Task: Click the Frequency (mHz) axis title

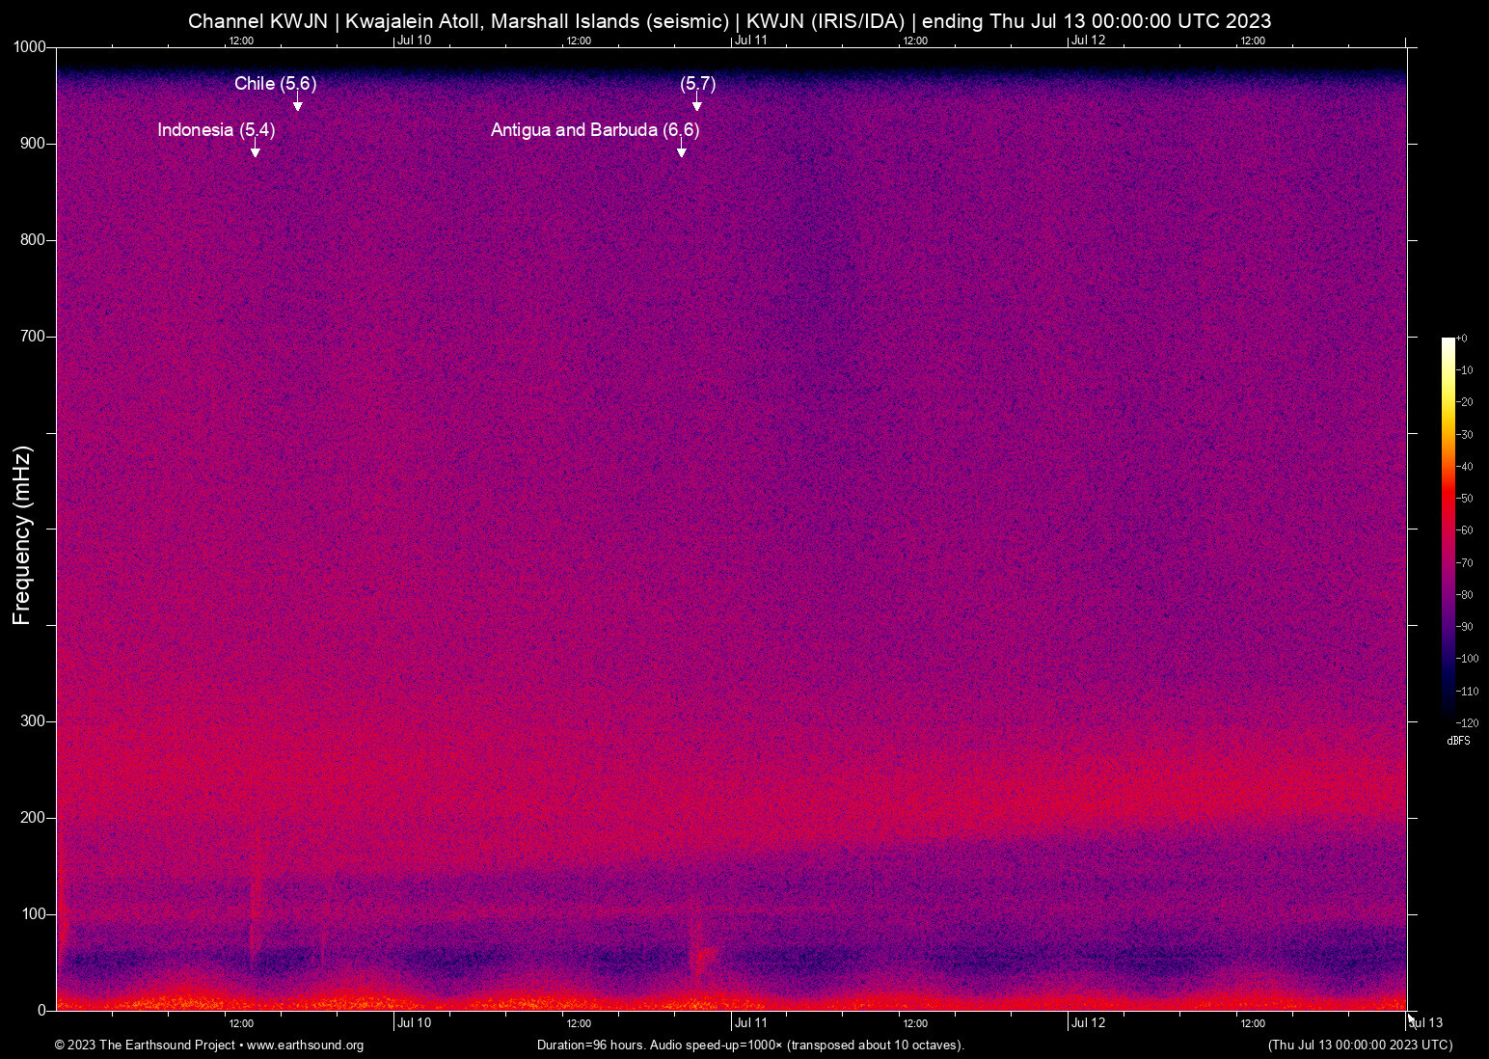Action: tap(22, 535)
